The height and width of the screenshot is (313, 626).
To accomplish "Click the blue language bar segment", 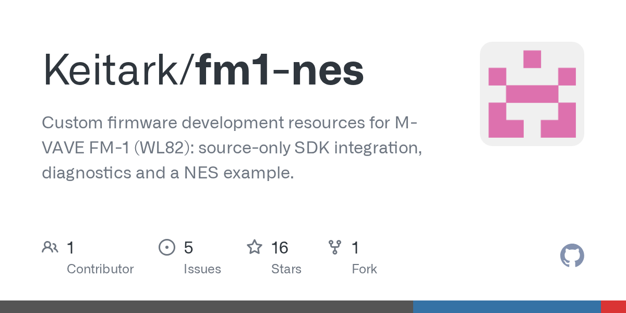I will (x=507, y=307).
